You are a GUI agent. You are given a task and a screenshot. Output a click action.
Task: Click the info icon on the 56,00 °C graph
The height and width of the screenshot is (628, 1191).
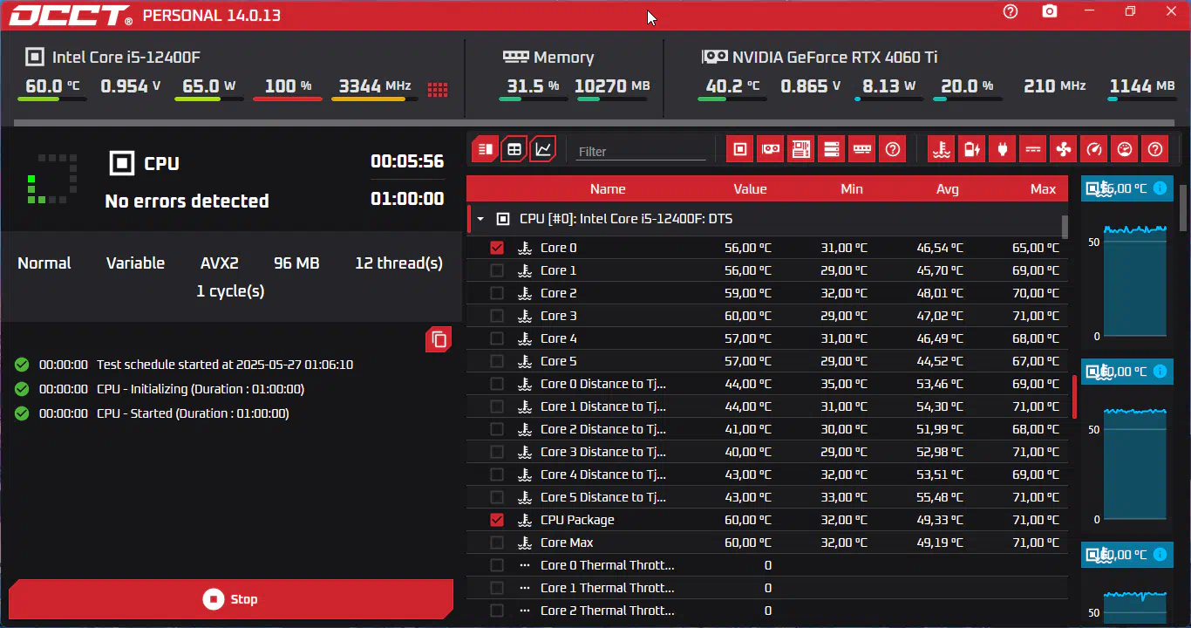[1160, 188]
